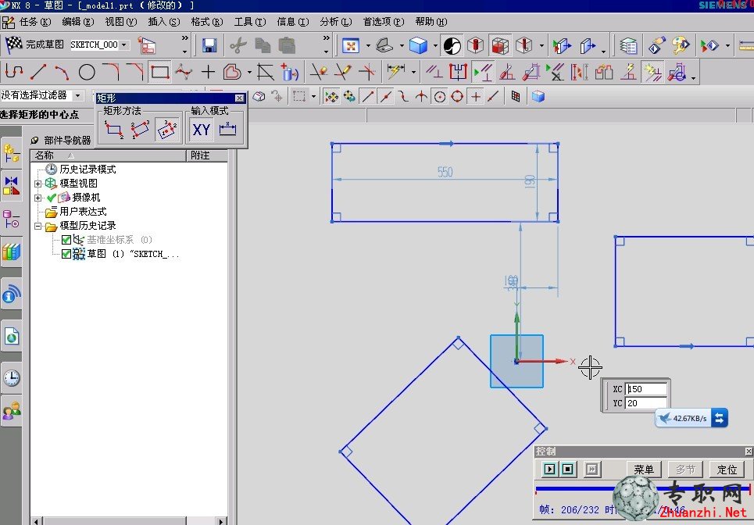Select the Offset Curve heart-shaped tool
Screen dimensions: 754x525
pyautogui.click(x=232, y=72)
